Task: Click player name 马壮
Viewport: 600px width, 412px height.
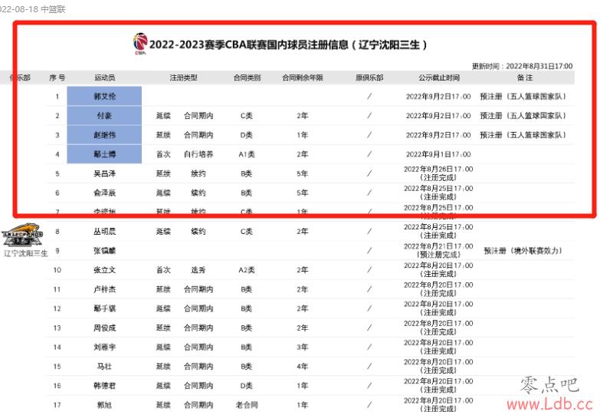Action: click(104, 367)
